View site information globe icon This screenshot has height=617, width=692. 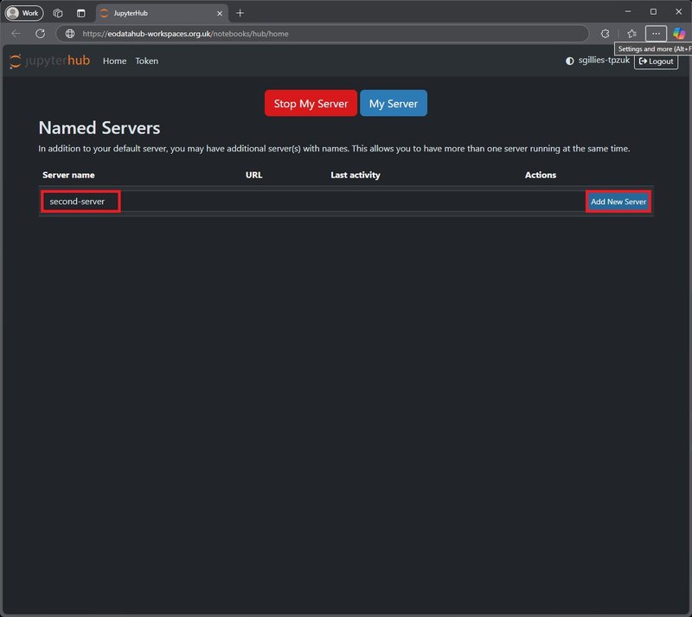click(70, 34)
